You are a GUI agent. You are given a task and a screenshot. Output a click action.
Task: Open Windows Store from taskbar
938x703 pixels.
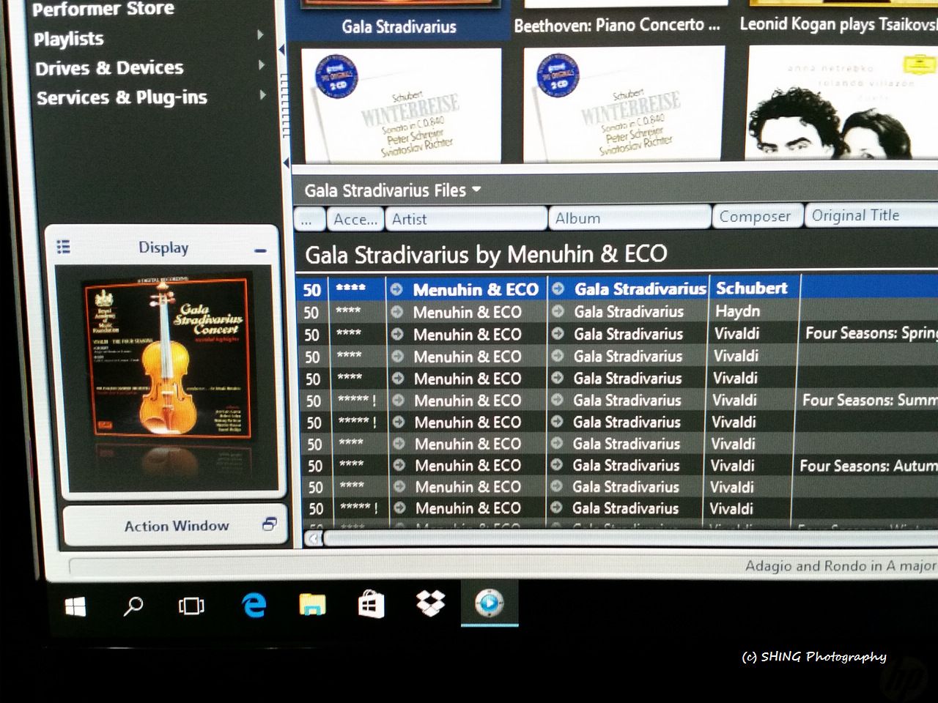[x=371, y=605]
